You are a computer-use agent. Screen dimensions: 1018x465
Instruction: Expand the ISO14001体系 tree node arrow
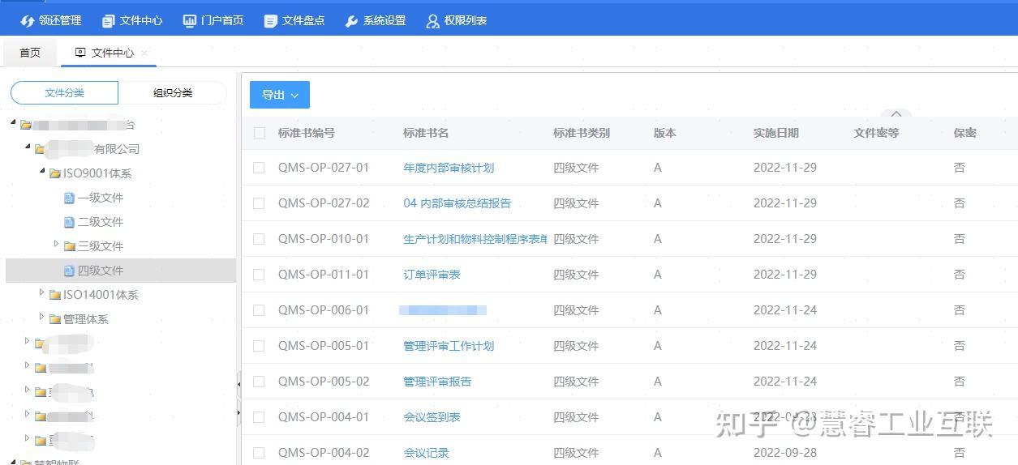tap(42, 293)
